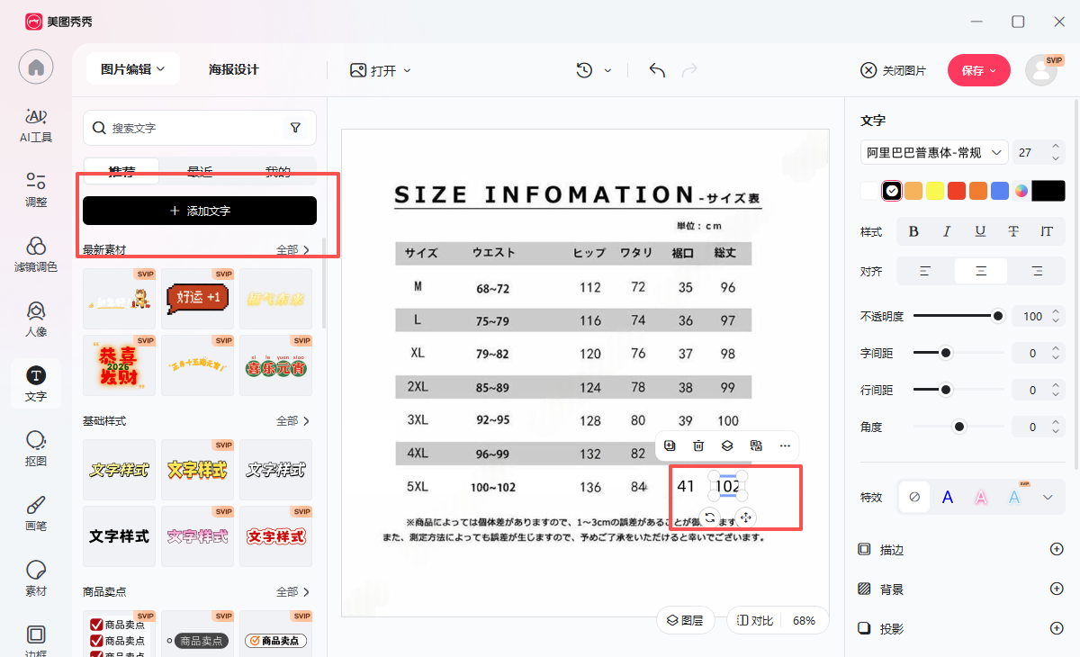Image resolution: width=1080 pixels, height=657 pixels.
Task: Click the 对比 compare button
Action: [x=755, y=620]
